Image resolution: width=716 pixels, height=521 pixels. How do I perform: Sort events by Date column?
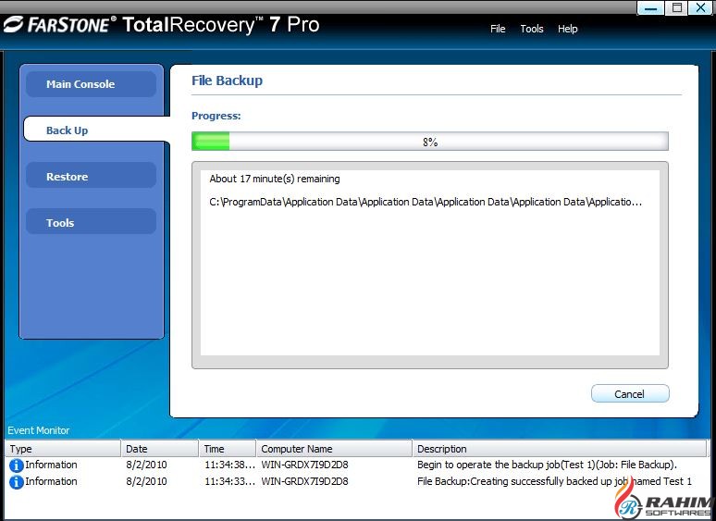coord(160,449)
